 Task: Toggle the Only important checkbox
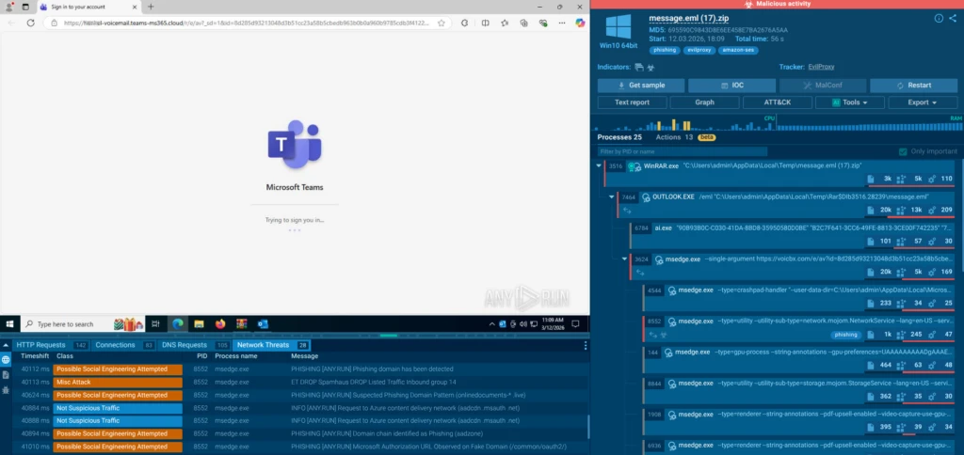[x=904, y=151]
